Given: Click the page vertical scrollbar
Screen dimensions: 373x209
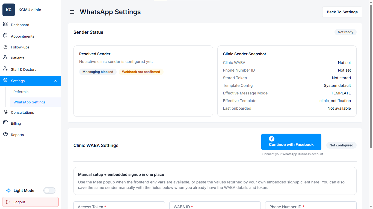Looking at the screenshot, I should tap(371, 76).
